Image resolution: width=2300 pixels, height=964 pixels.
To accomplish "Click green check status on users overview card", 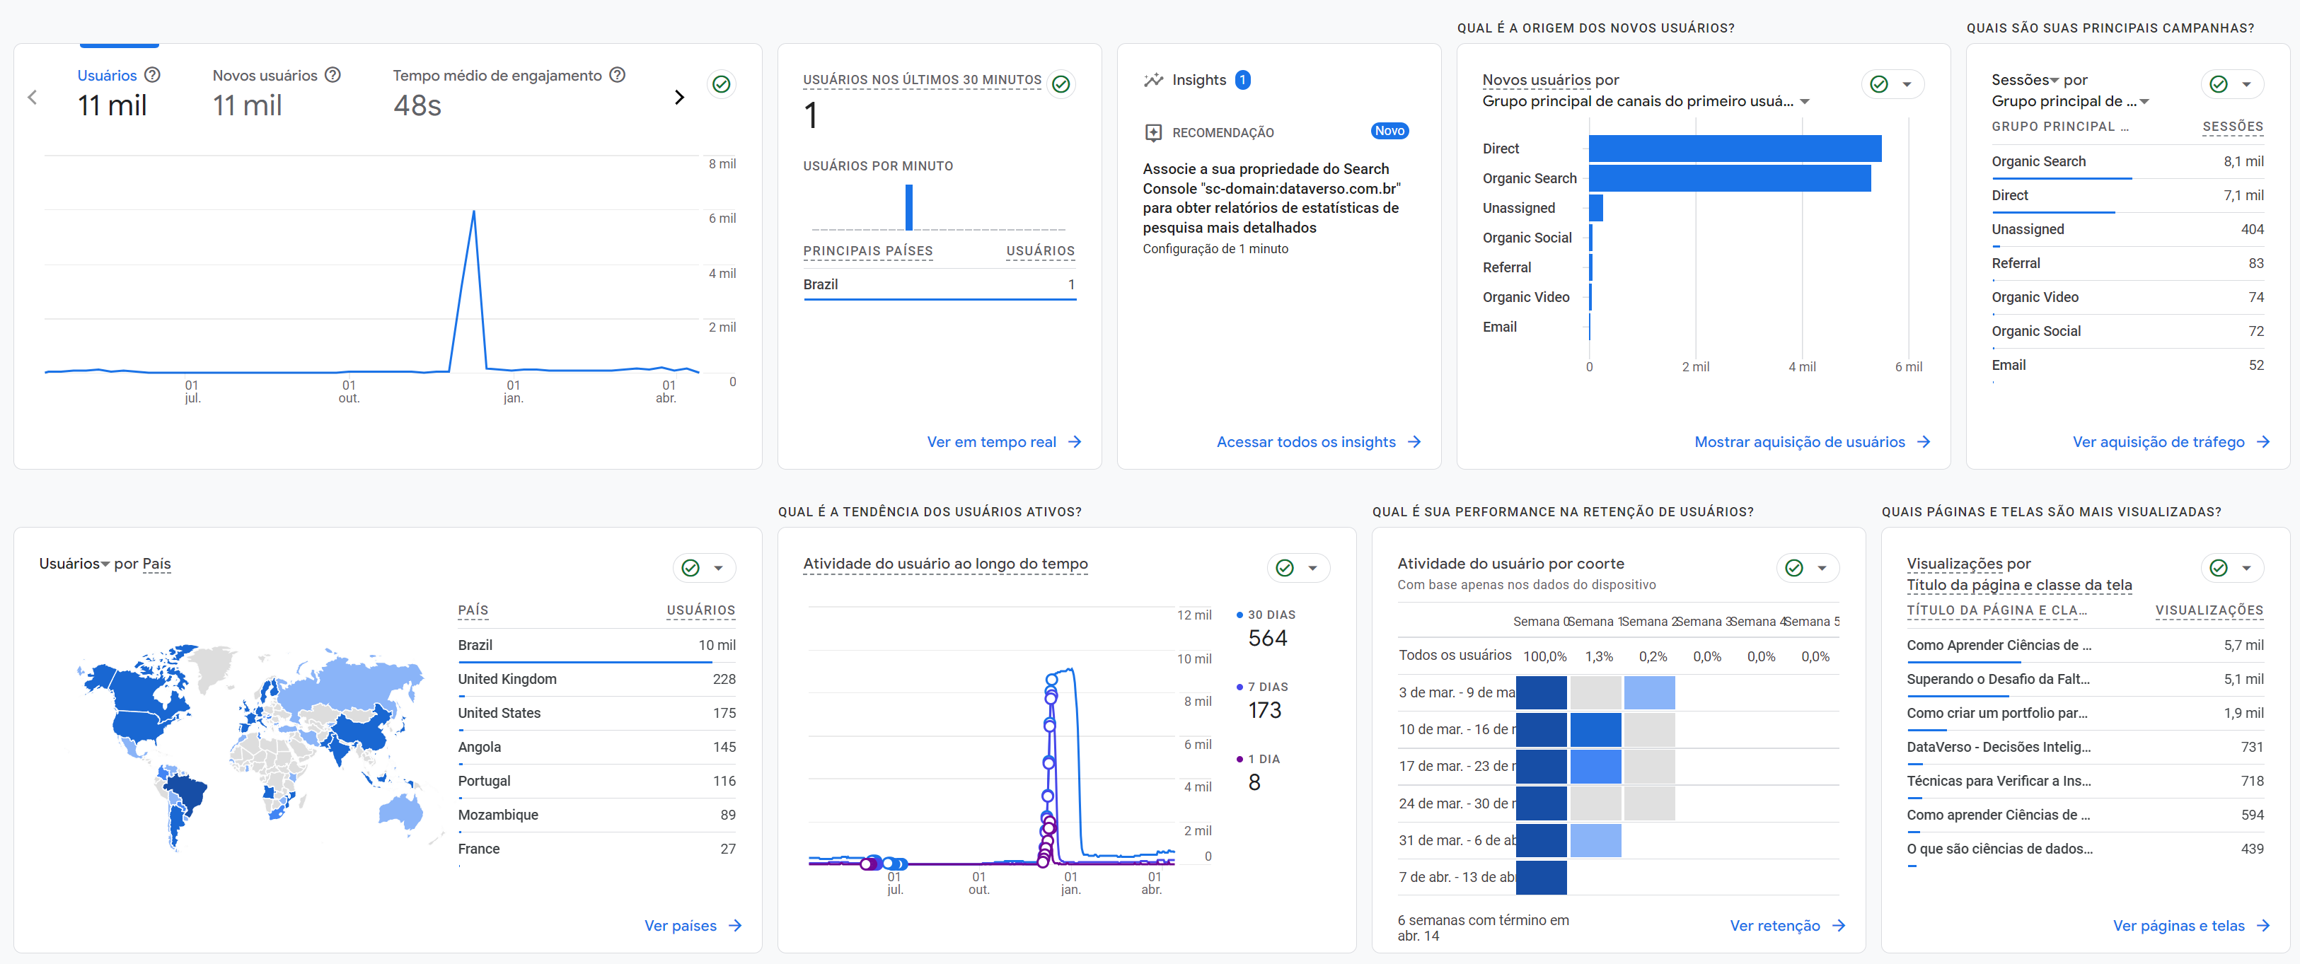I will pyautogui.click(x=722, y=84).
